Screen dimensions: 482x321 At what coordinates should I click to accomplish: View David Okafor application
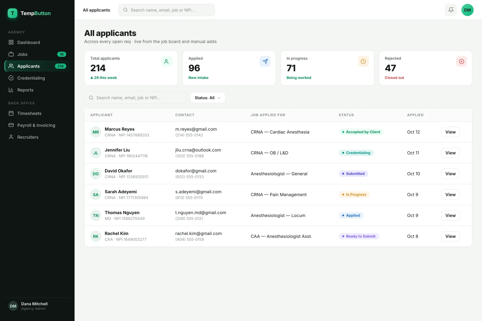coord(450,174)
